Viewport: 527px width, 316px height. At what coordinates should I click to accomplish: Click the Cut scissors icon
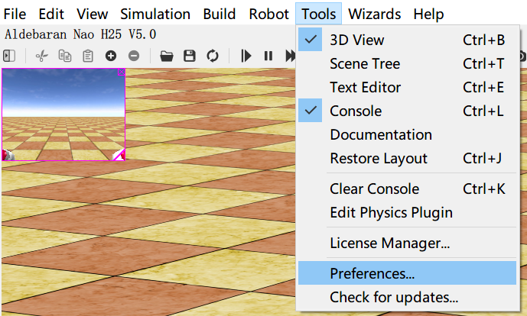coord(41,56)
